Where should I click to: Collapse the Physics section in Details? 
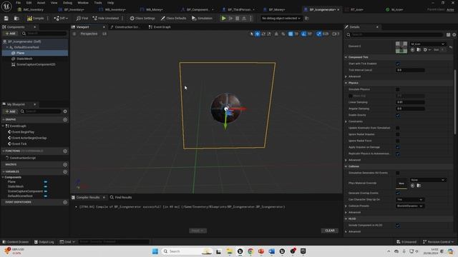click(x=346, y=83)
